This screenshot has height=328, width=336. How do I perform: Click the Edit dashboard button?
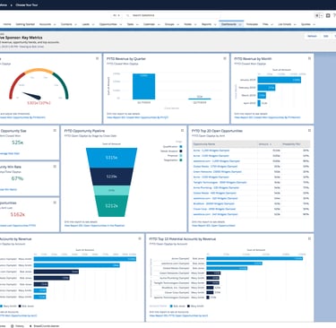click(x=326, y=36)
